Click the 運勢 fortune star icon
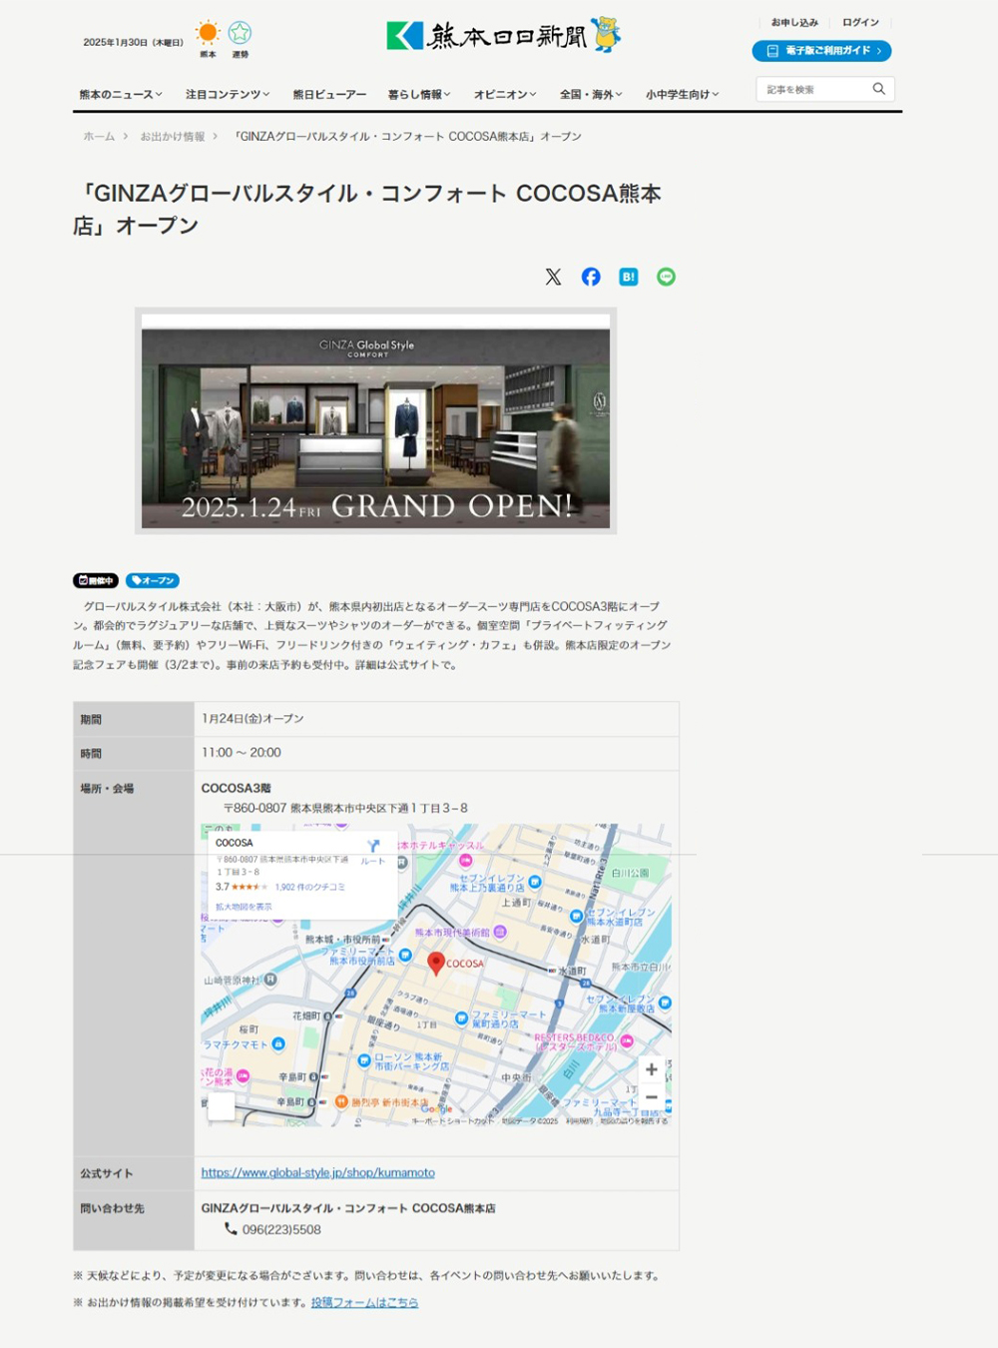998x1348 pixels. tap(241, 33)
